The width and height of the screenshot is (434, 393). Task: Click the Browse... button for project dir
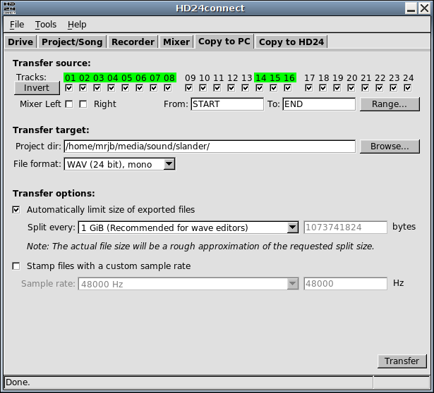pyautogui.click(x=390, y=146)
